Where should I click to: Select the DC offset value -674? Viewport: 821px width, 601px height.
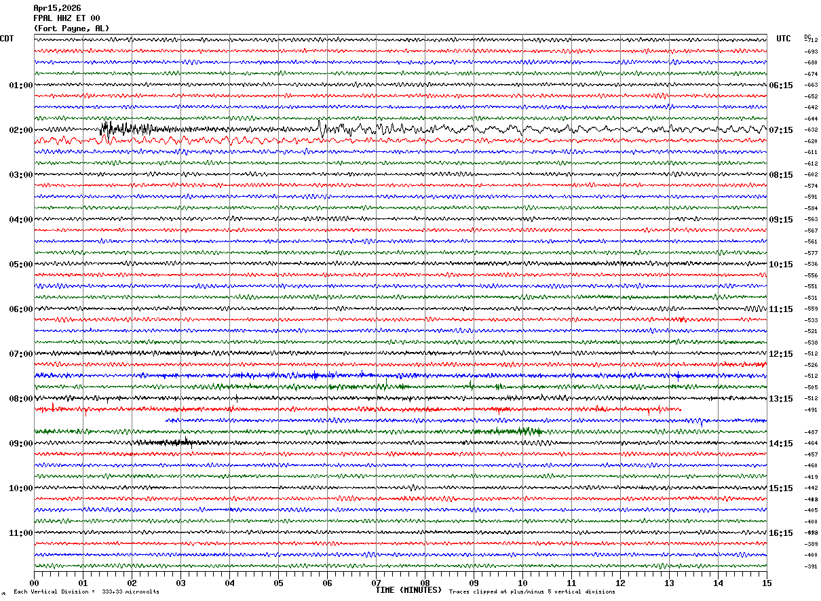[811, 74]
